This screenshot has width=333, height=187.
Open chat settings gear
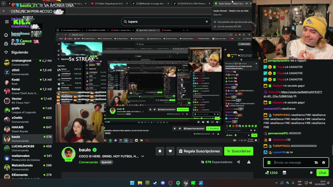[x=311, y=173]
